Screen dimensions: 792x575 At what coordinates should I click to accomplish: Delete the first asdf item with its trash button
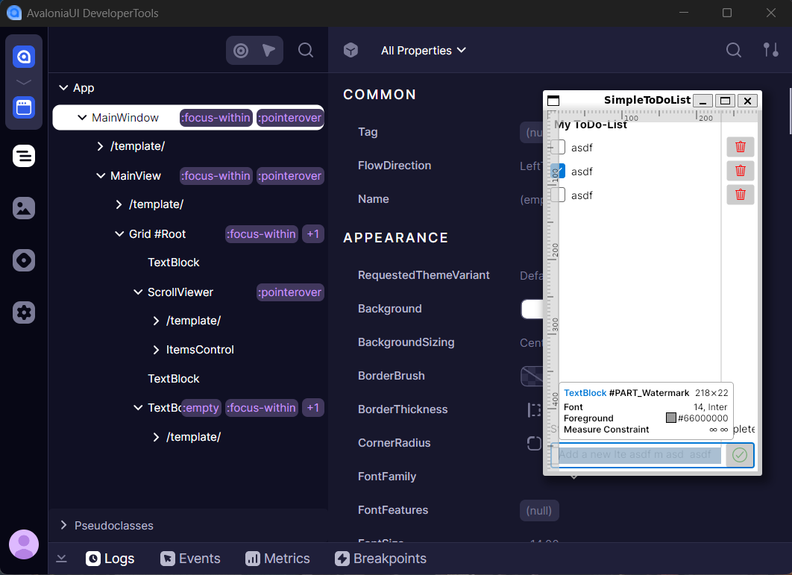pyautogui.click(x=740, y=147)
